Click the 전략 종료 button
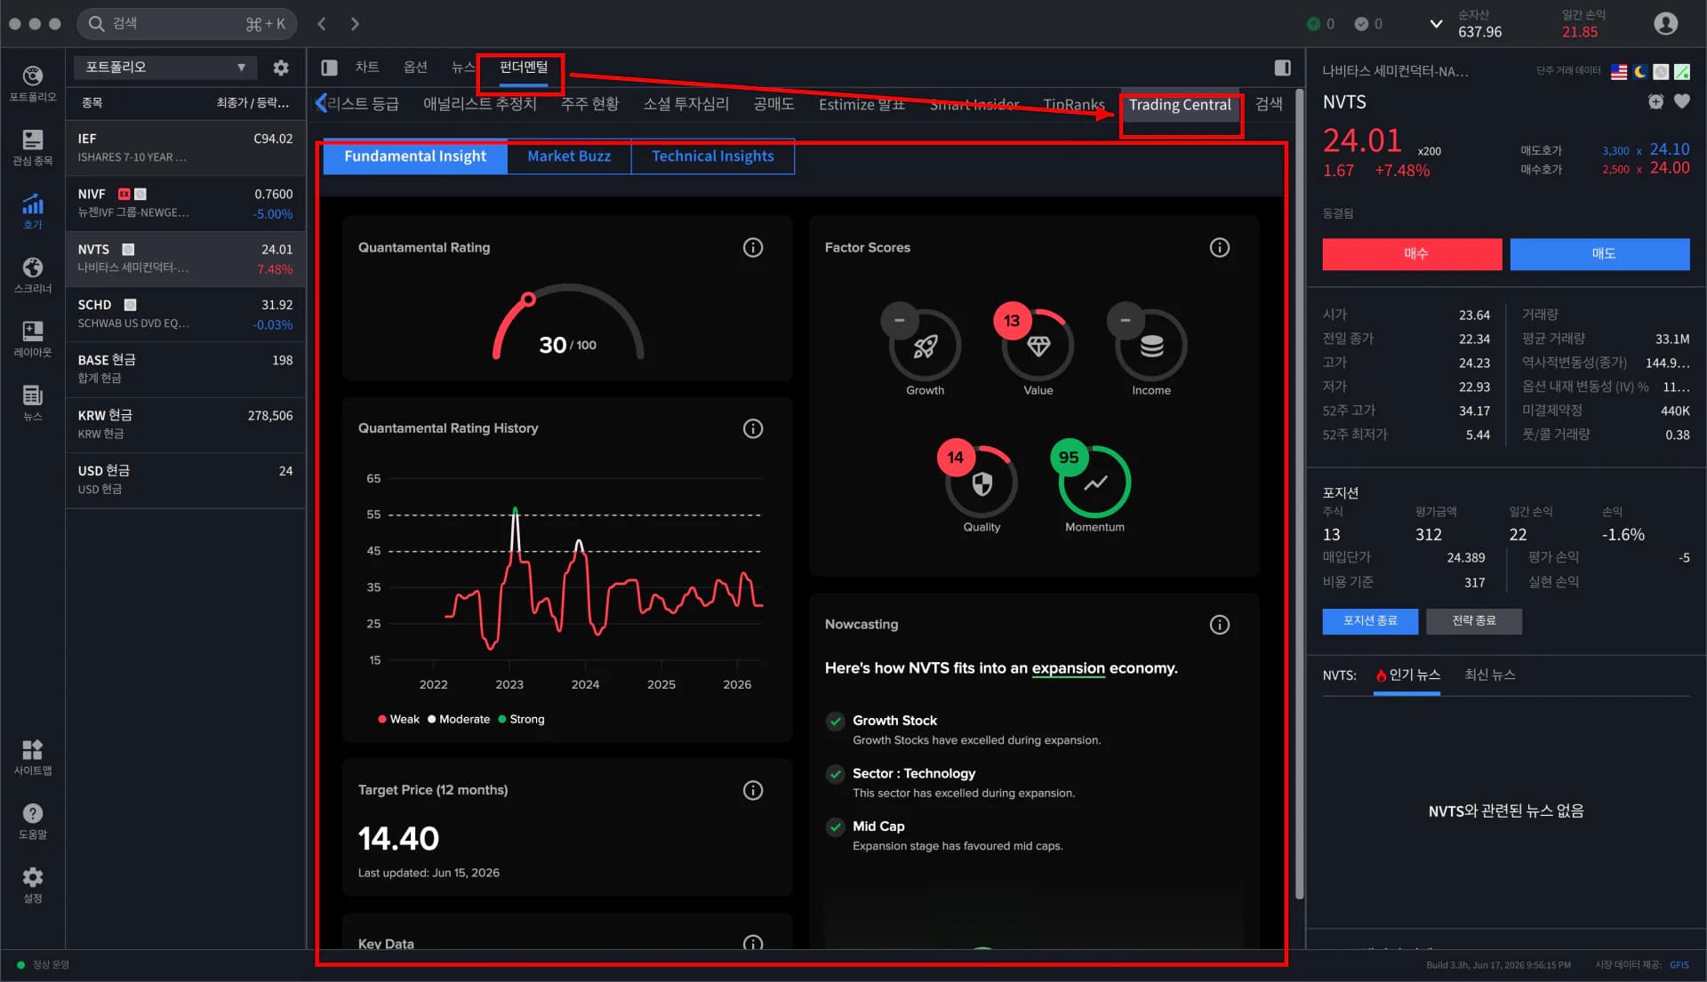 pyautogui.click(x=1474, y=621)
